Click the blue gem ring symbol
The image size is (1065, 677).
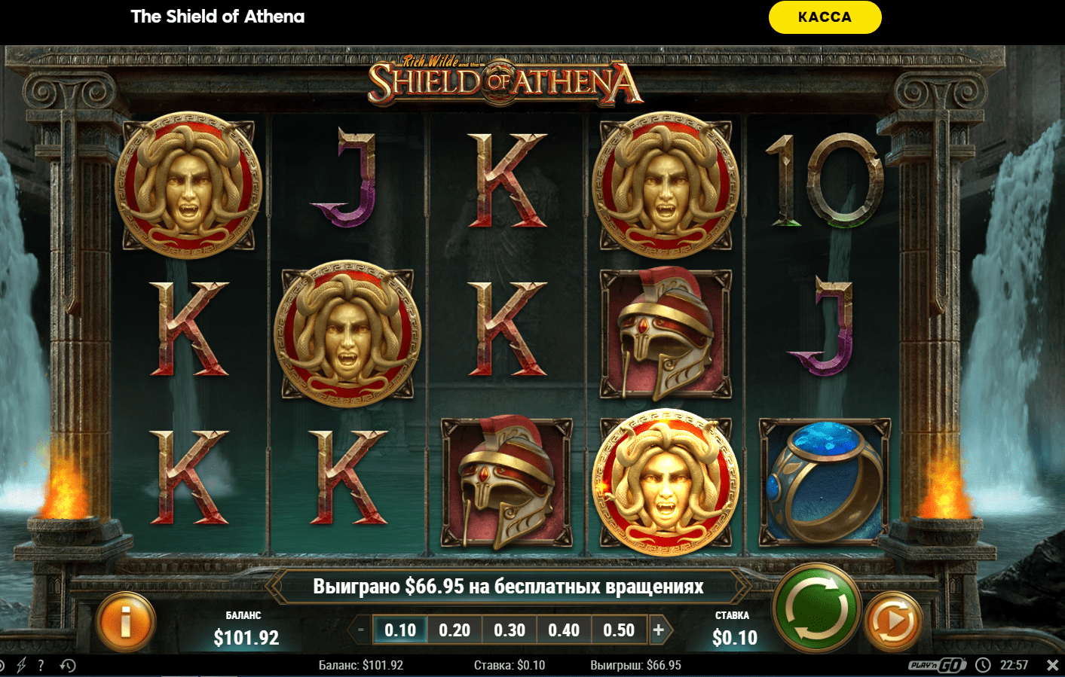825,482
